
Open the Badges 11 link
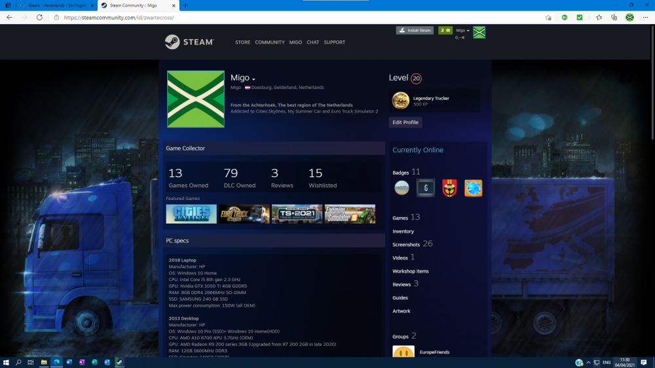(406, 172)
